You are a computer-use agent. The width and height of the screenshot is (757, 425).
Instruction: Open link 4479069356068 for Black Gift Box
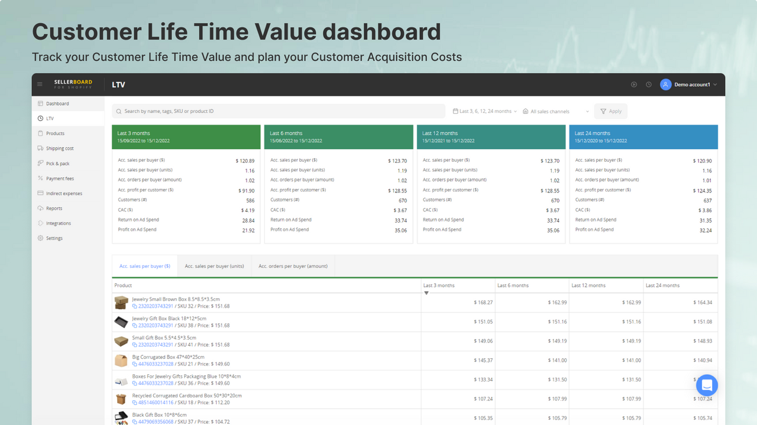[156, 422]
